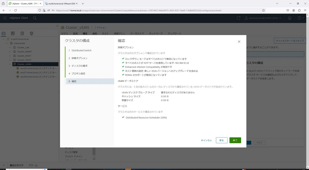Viewport: 309px width, 170px height.
Task: Expand the Cluster_NSXT tree node
Action: pos(10,56)
